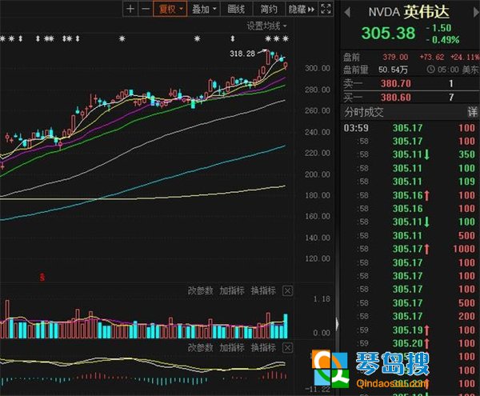
Task: Select the 305.11 trade with 109 volume
Action: 410,181
